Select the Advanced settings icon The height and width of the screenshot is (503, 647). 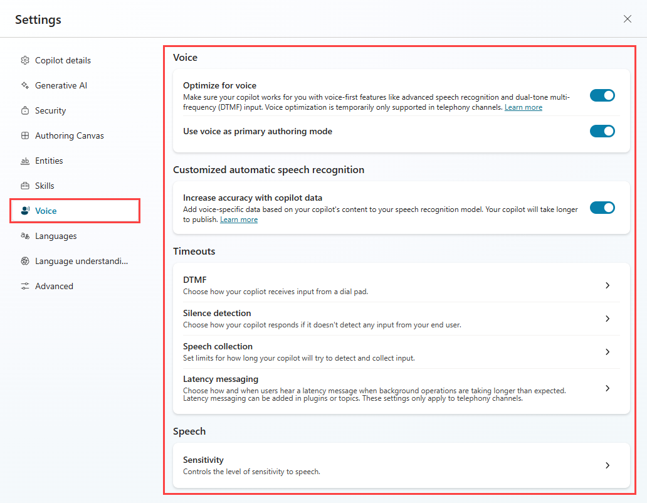pyautogui.click(x=25, y=286)
